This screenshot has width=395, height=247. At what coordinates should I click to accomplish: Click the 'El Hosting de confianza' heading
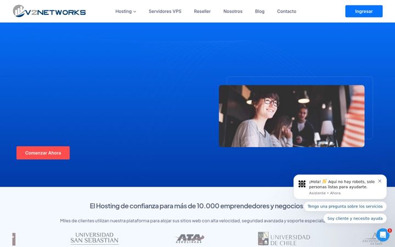196,206
